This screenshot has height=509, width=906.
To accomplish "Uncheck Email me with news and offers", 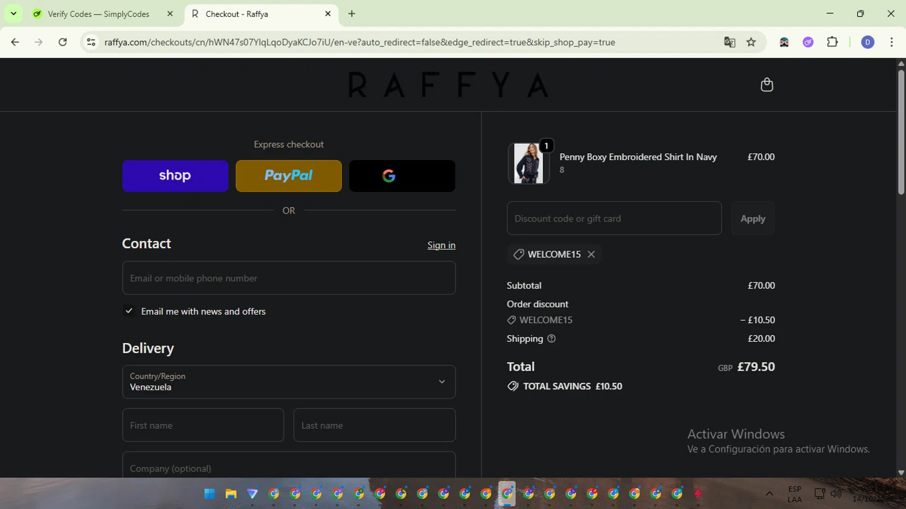I will (x=129, y=311).
